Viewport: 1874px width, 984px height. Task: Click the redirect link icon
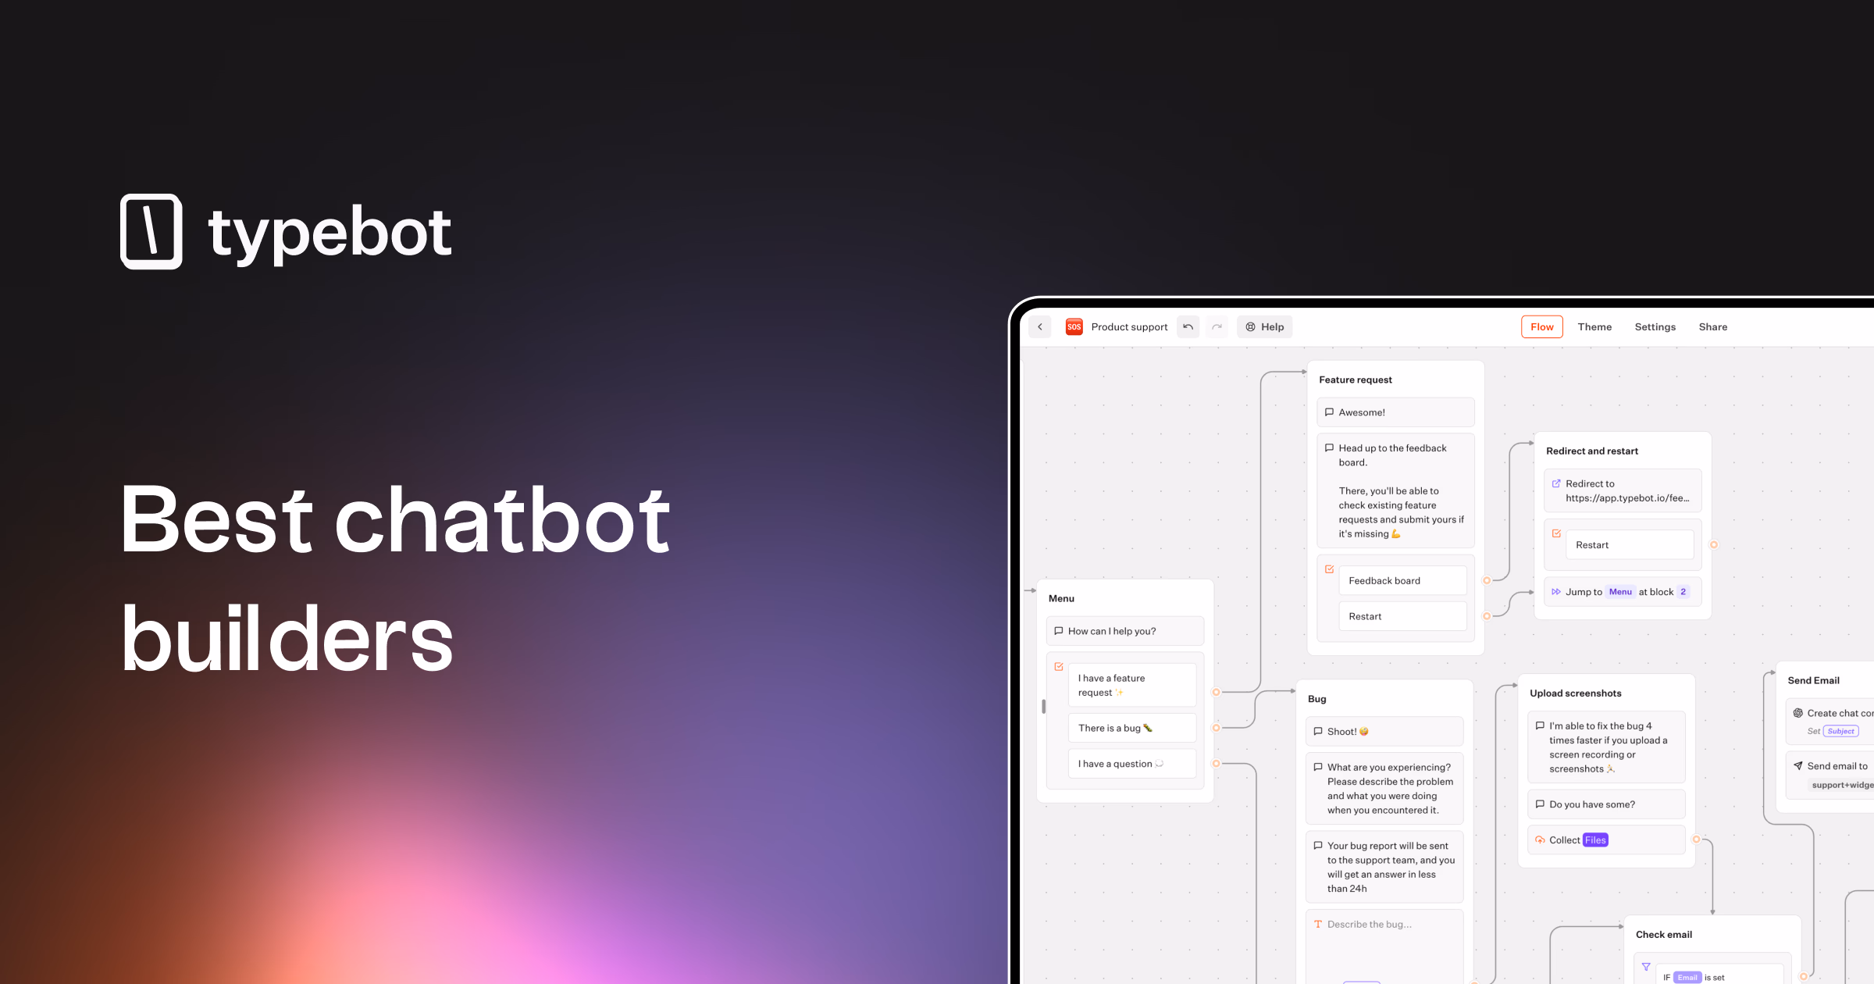point(1556,483)
